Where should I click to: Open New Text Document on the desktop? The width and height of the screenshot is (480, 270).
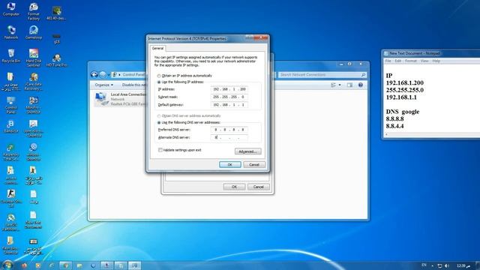coord(33,220)
